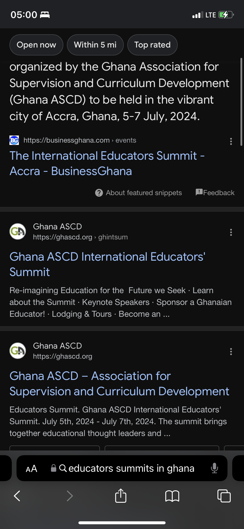Open more options for BusinessGhana result

coord(231,141)
